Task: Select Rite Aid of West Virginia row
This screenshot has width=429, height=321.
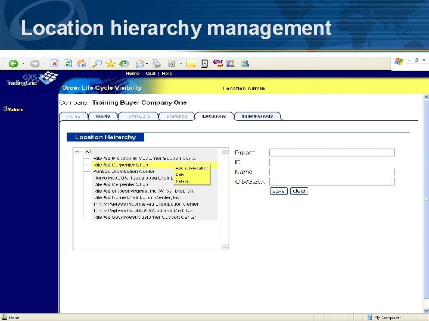Action: [144, 191]
